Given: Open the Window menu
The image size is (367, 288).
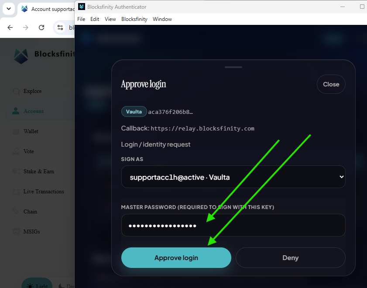Looking at the screenshot, I should point(162,19).
